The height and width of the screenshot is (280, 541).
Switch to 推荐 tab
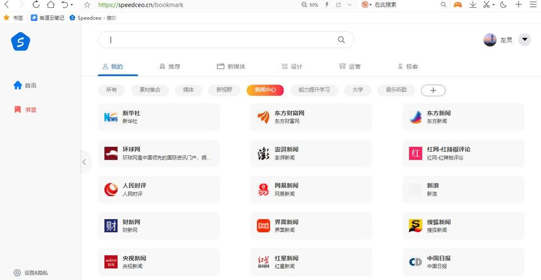tap(170, 67)
